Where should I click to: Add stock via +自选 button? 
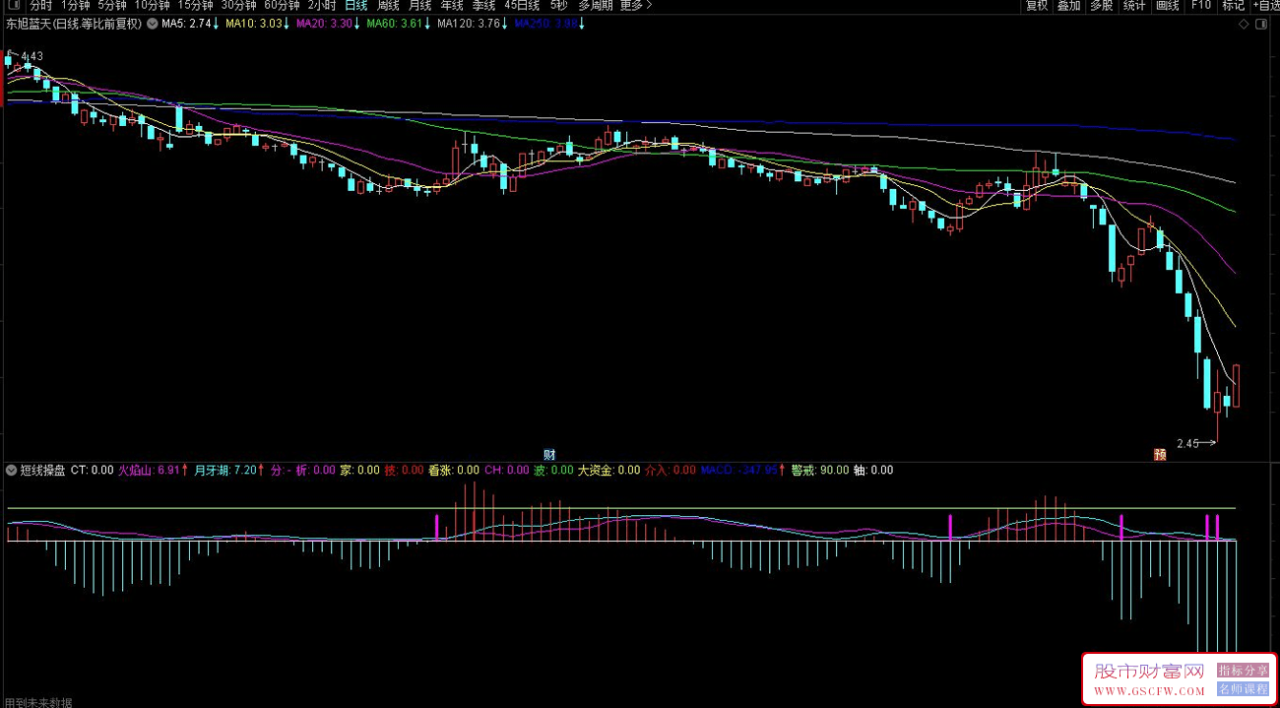(x=1265, y=5)
